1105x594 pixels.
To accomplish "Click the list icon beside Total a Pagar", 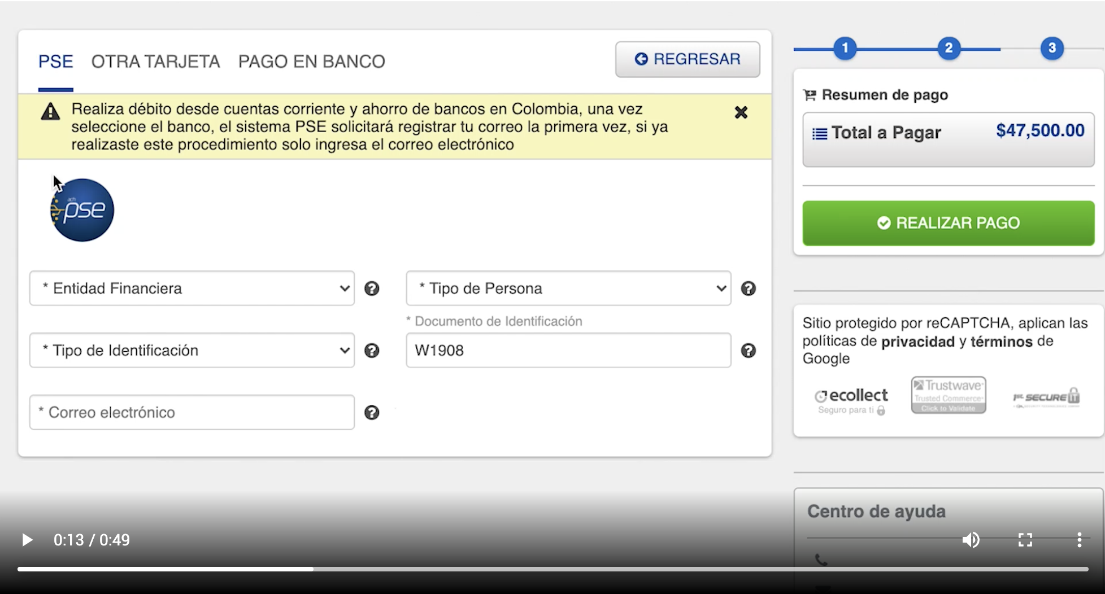I will (x=820, y=134).
